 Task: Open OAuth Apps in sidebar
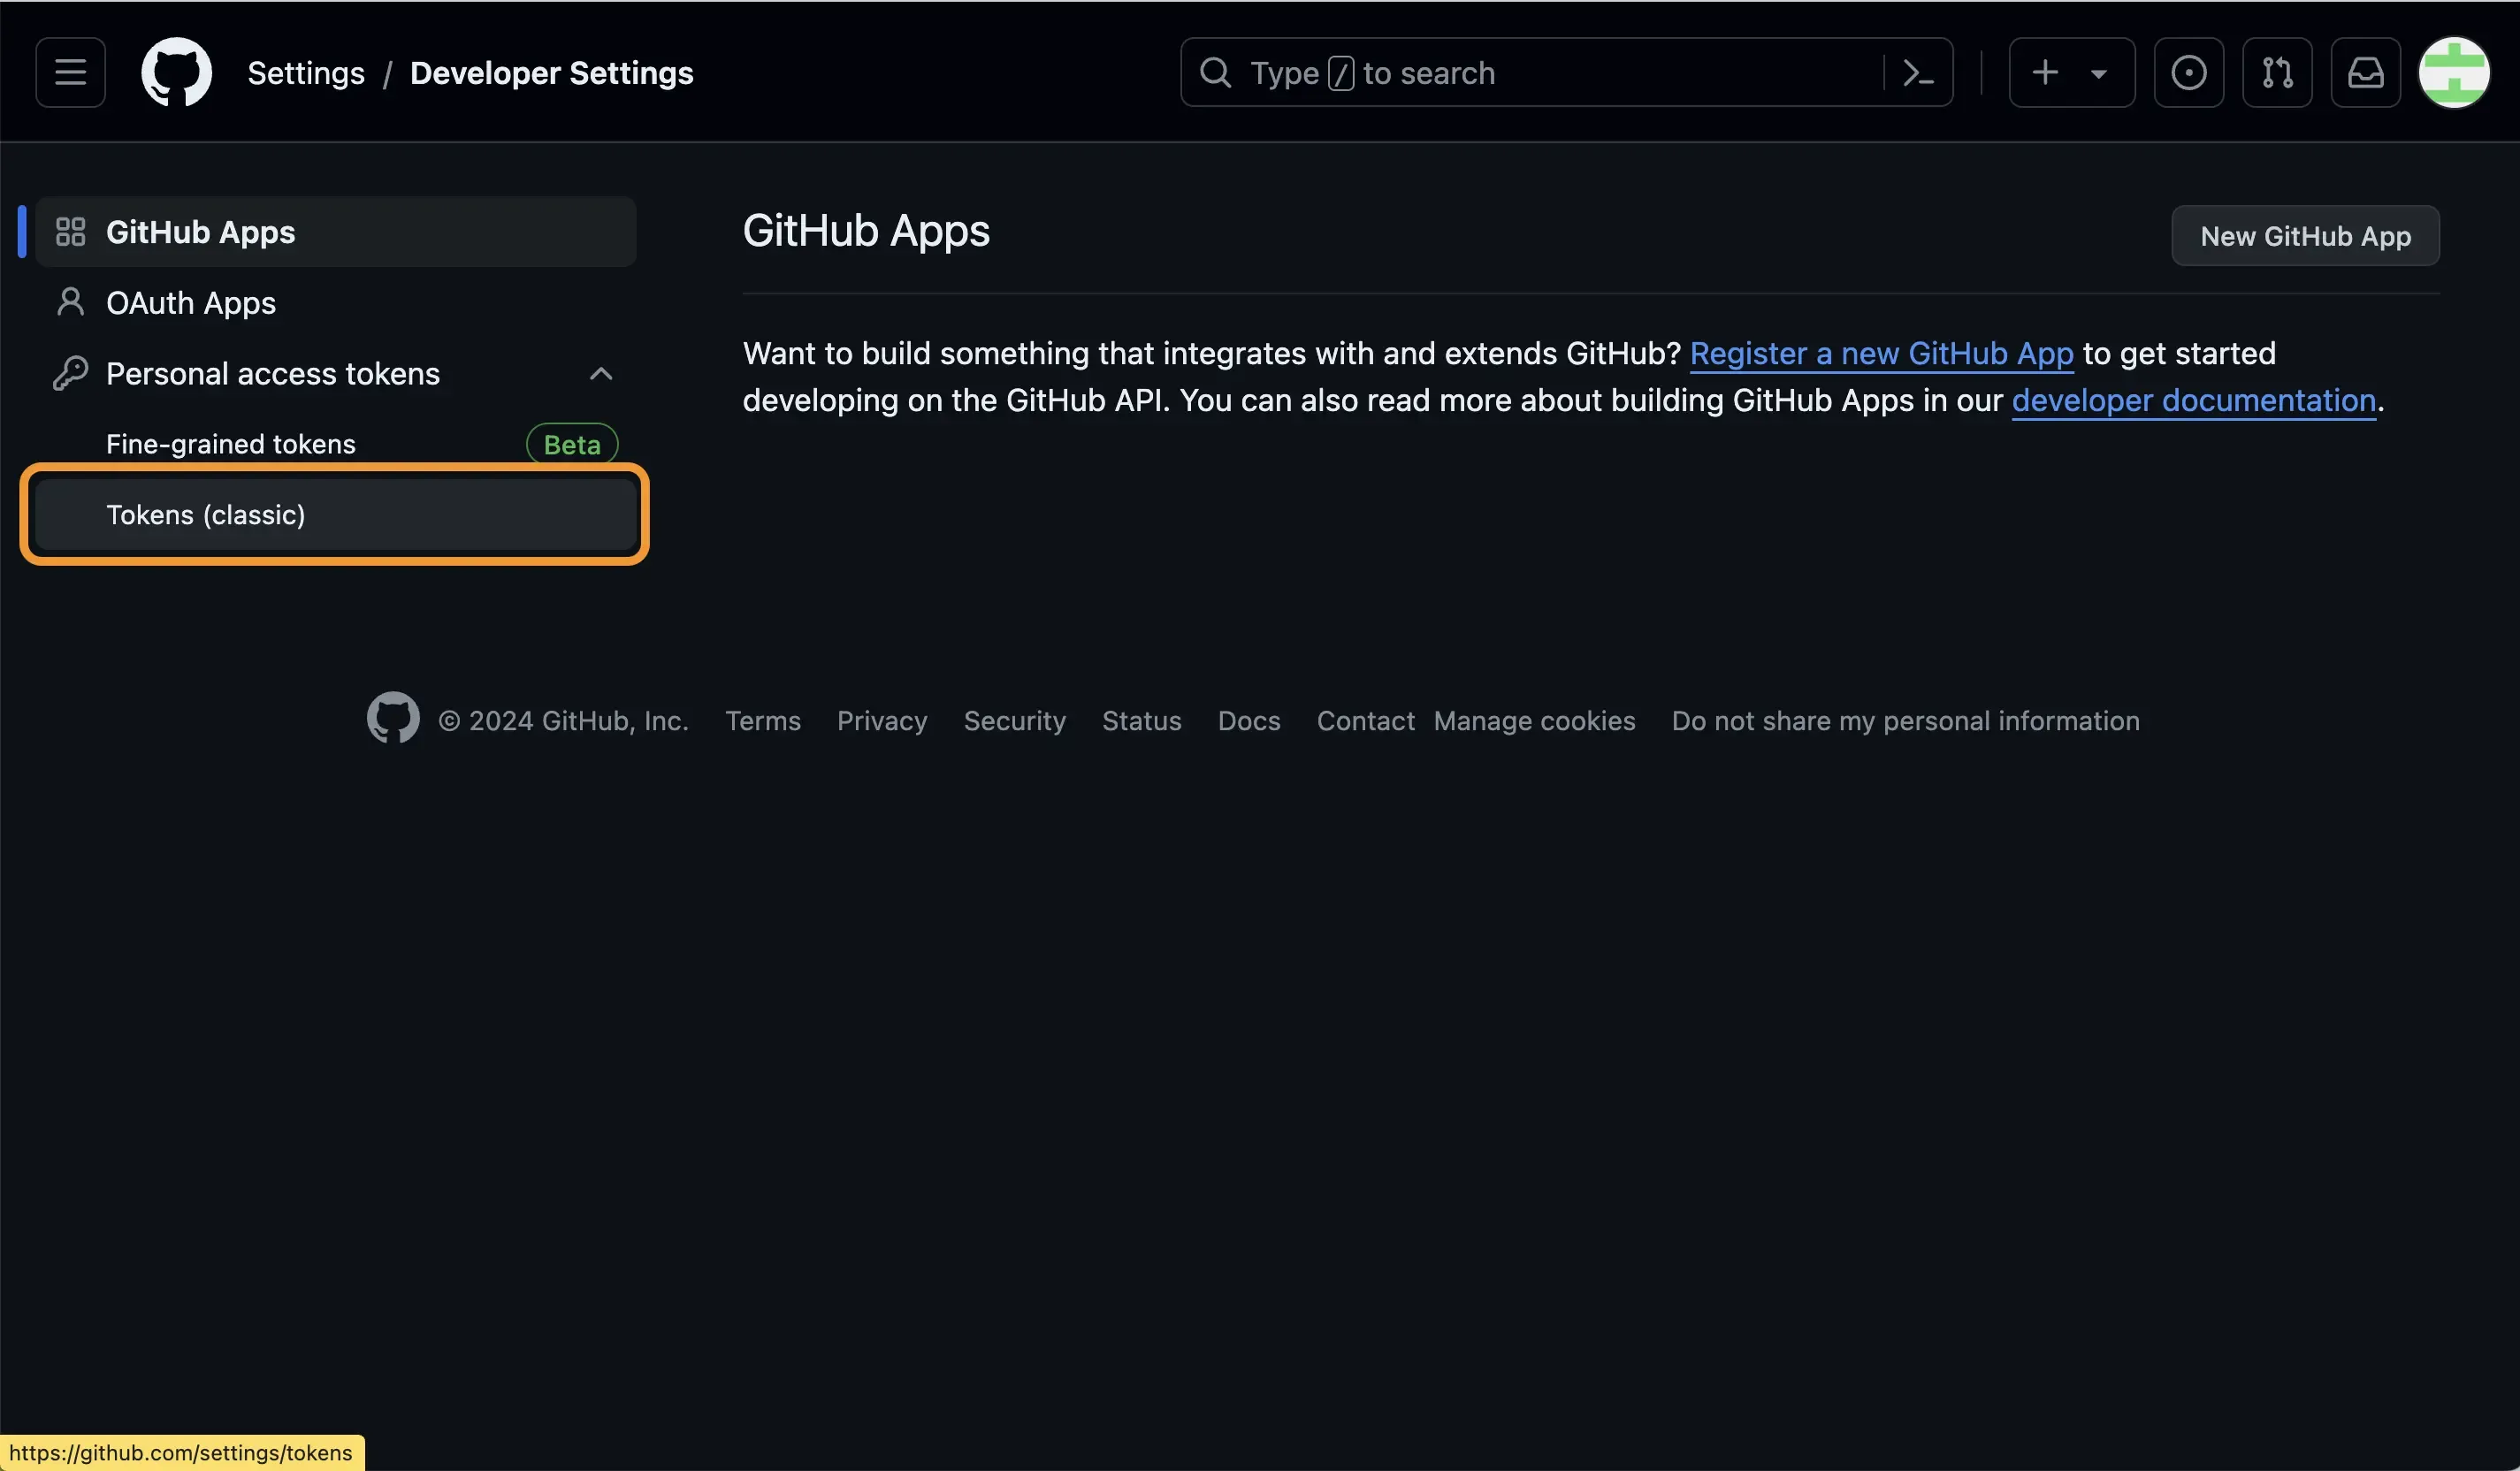point(336,302)
